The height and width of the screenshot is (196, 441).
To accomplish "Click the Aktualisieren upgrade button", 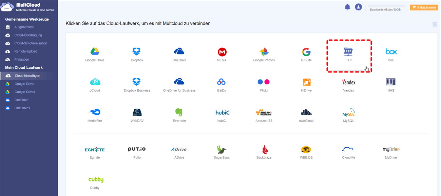I will (424, 7).
